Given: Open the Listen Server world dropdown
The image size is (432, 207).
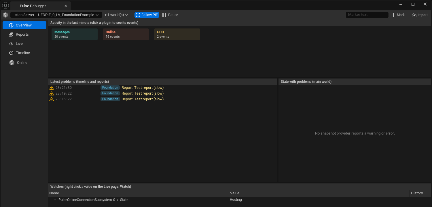Looking at the screenshot, I should click(x=56, y=15).
